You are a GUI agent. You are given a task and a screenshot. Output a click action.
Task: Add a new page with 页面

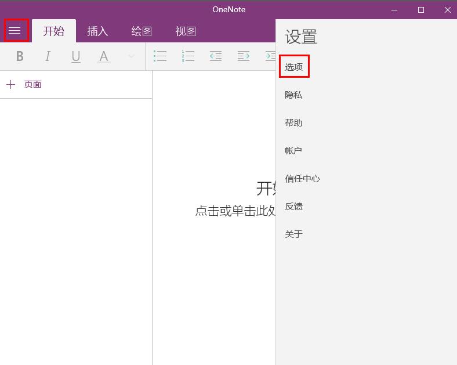[x=24, y=85]
